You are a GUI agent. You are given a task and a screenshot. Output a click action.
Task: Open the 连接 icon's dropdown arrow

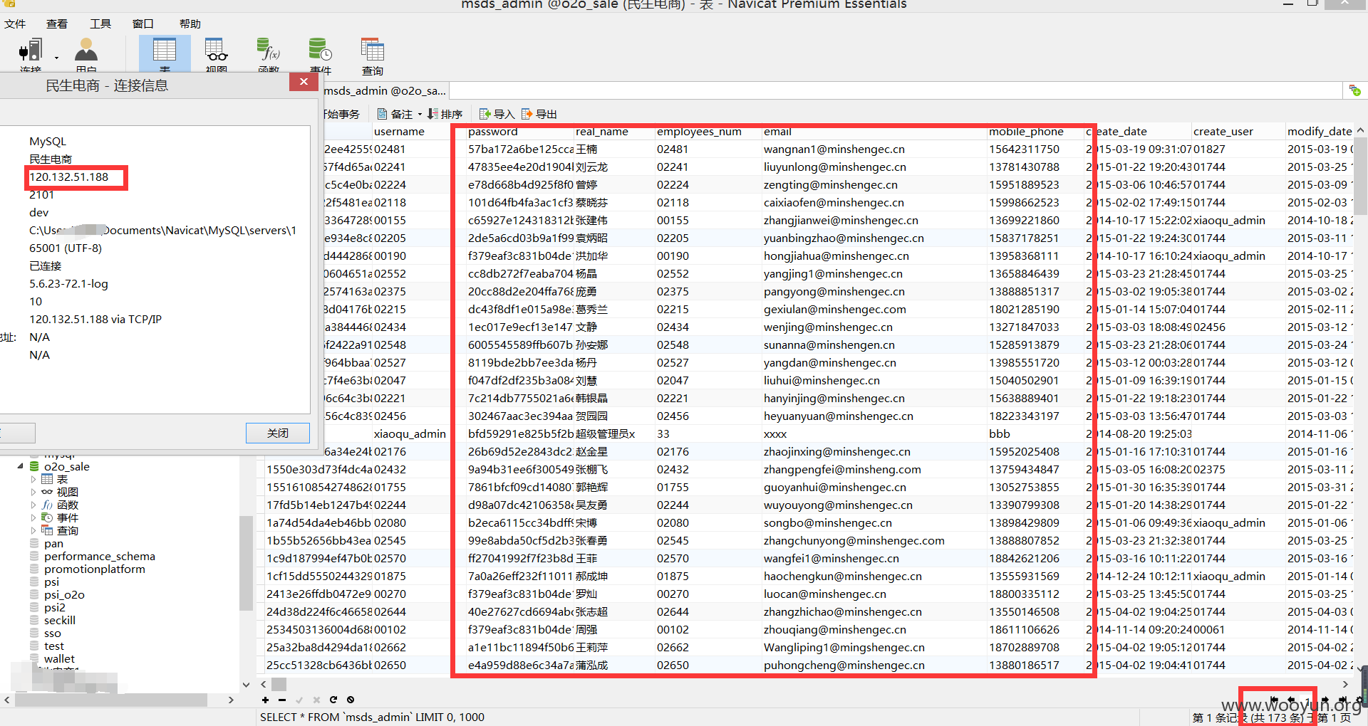[56, 58]
